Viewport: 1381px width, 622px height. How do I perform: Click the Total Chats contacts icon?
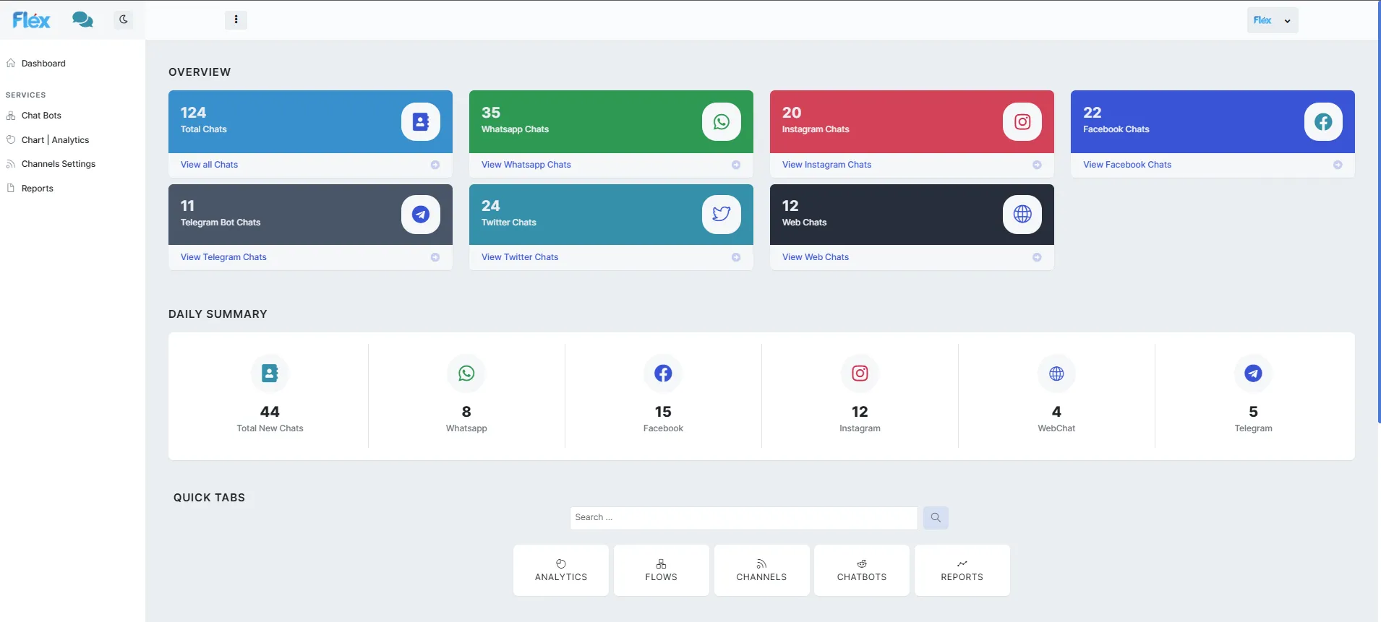[x=420, y=122]
